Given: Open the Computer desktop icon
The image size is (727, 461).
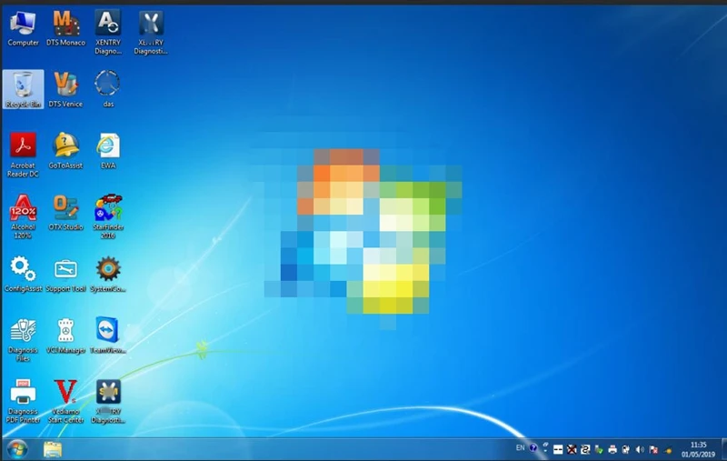Looking at the screenshot, I should pyautogui.click(x=23, y=29).
